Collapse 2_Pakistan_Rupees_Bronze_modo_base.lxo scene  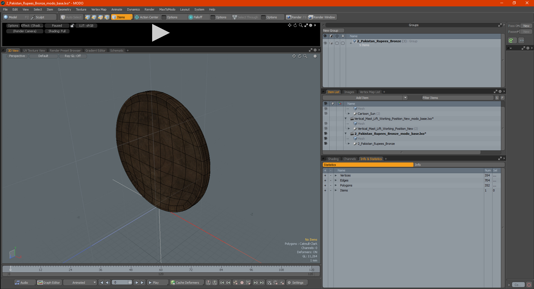coord(346,134)
